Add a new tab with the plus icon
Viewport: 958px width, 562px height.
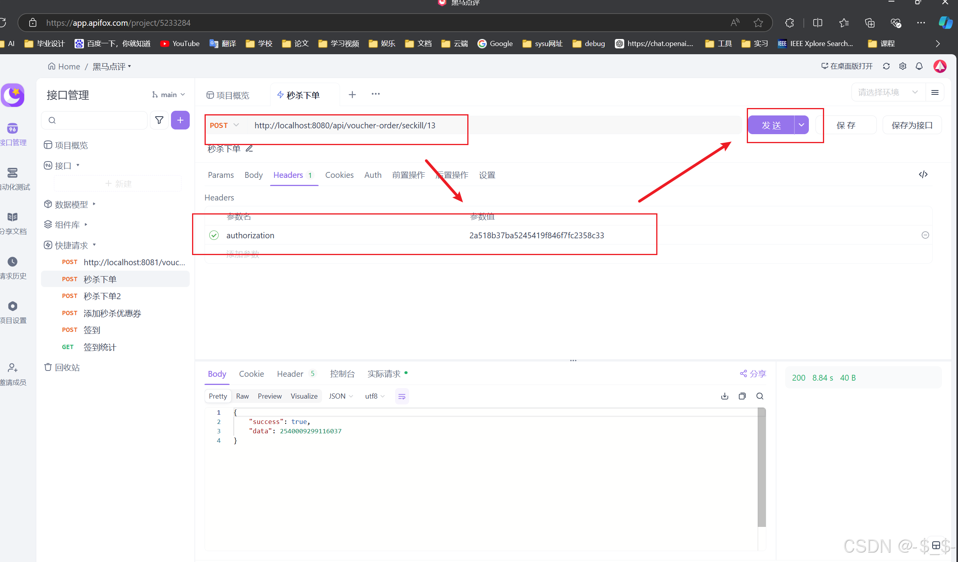pos(352,94)
